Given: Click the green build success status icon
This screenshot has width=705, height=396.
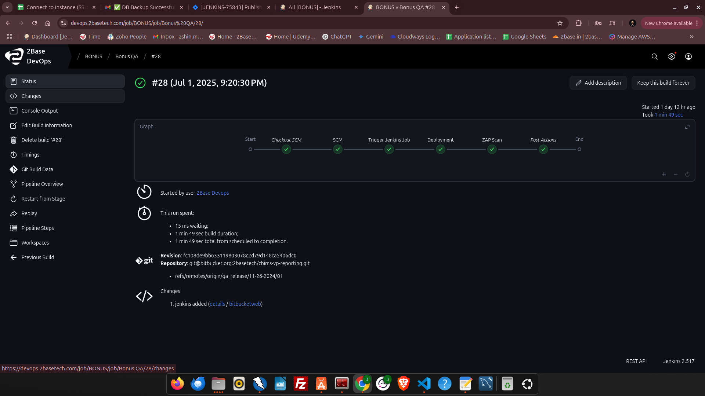Looking at the screenshot, I should click(x=140, y=83).
